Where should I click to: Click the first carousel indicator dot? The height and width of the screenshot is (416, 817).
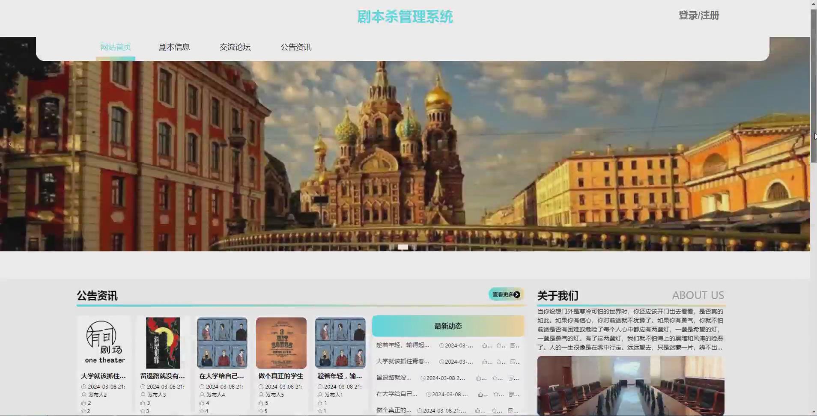tap(393, 247)
